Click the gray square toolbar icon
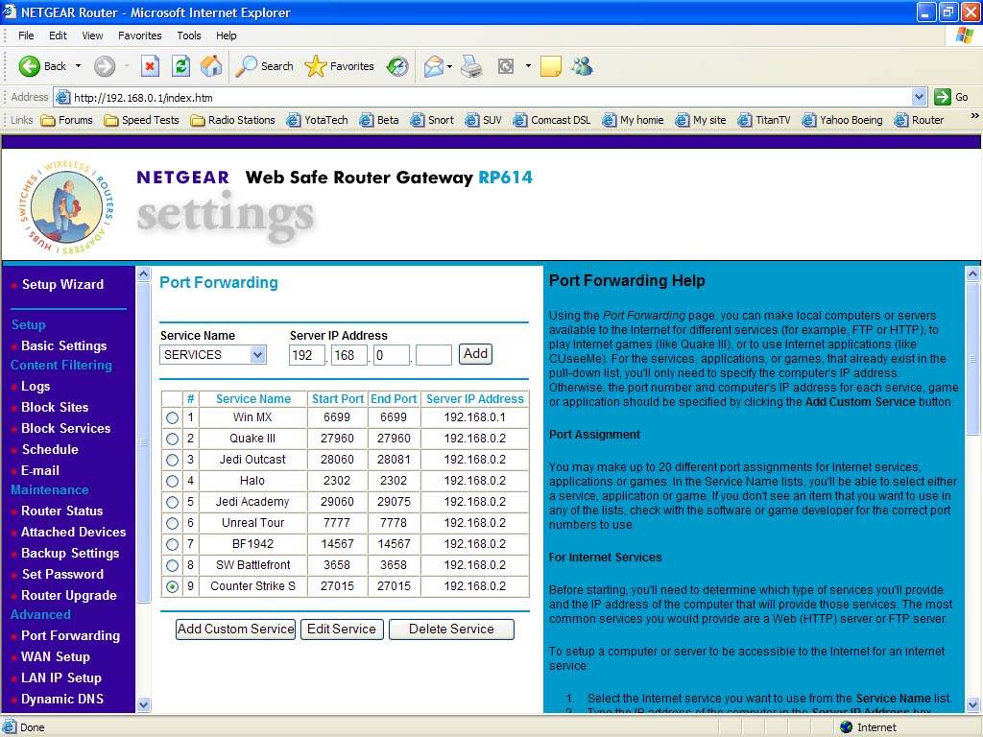The height and width of the screenshot is (737, 983). tap(505, 66)
